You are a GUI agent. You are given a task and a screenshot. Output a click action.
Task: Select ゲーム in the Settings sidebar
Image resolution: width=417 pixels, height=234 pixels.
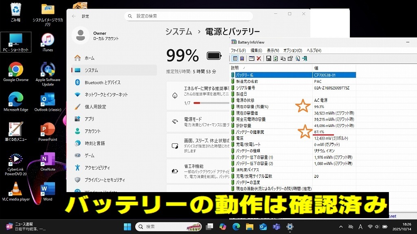pos(114,155)
